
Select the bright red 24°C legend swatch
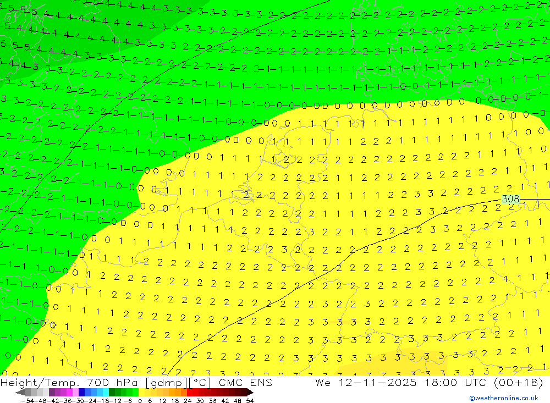click(190, 393)
